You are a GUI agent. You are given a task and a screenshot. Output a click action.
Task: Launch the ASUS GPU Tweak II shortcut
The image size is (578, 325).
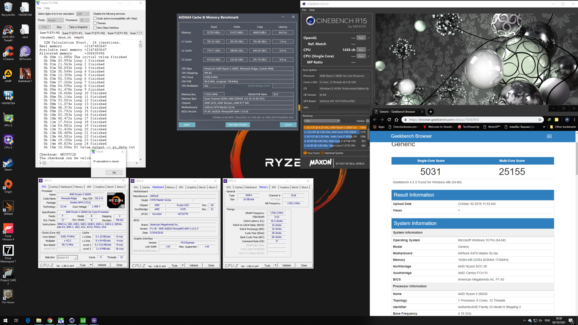pyautogui.click(x=8, y=33)
